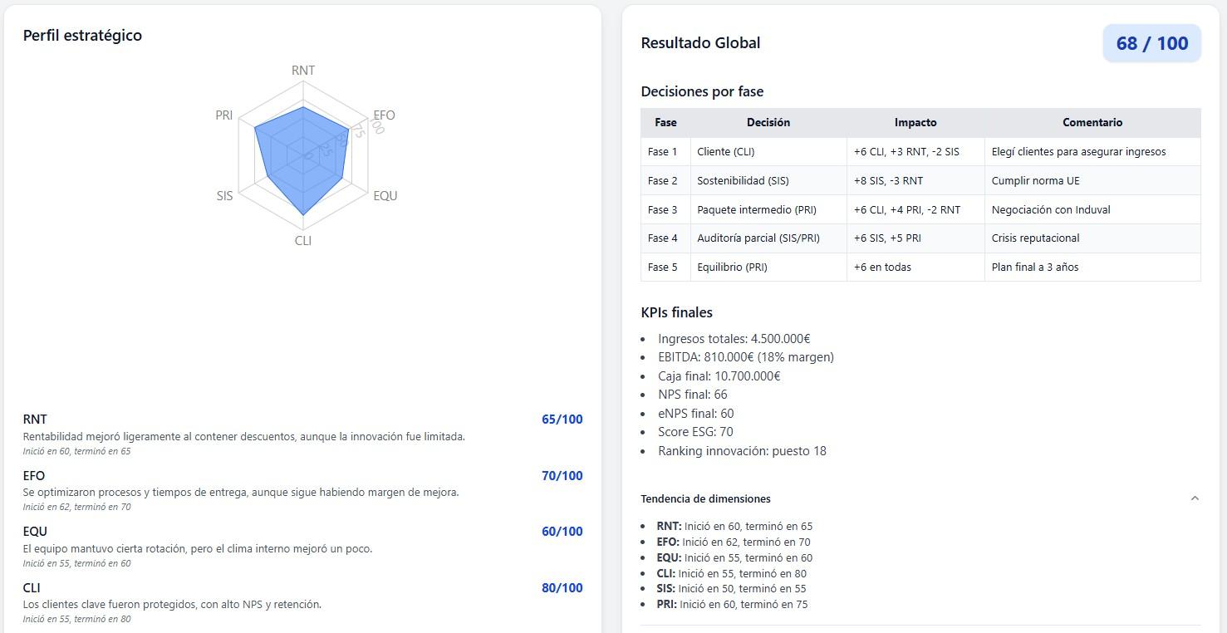Click the CLI axis label on radar chart
This screenshot has height=633, width=1227.
click(303, 241)
